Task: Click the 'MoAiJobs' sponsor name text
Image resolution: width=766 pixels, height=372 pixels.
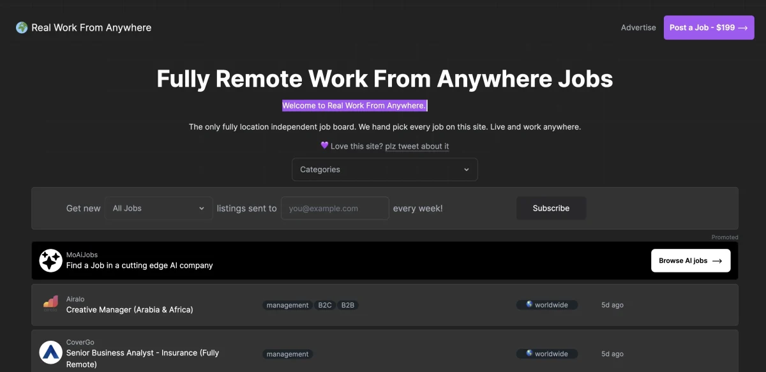Action: tap(82, 255)
